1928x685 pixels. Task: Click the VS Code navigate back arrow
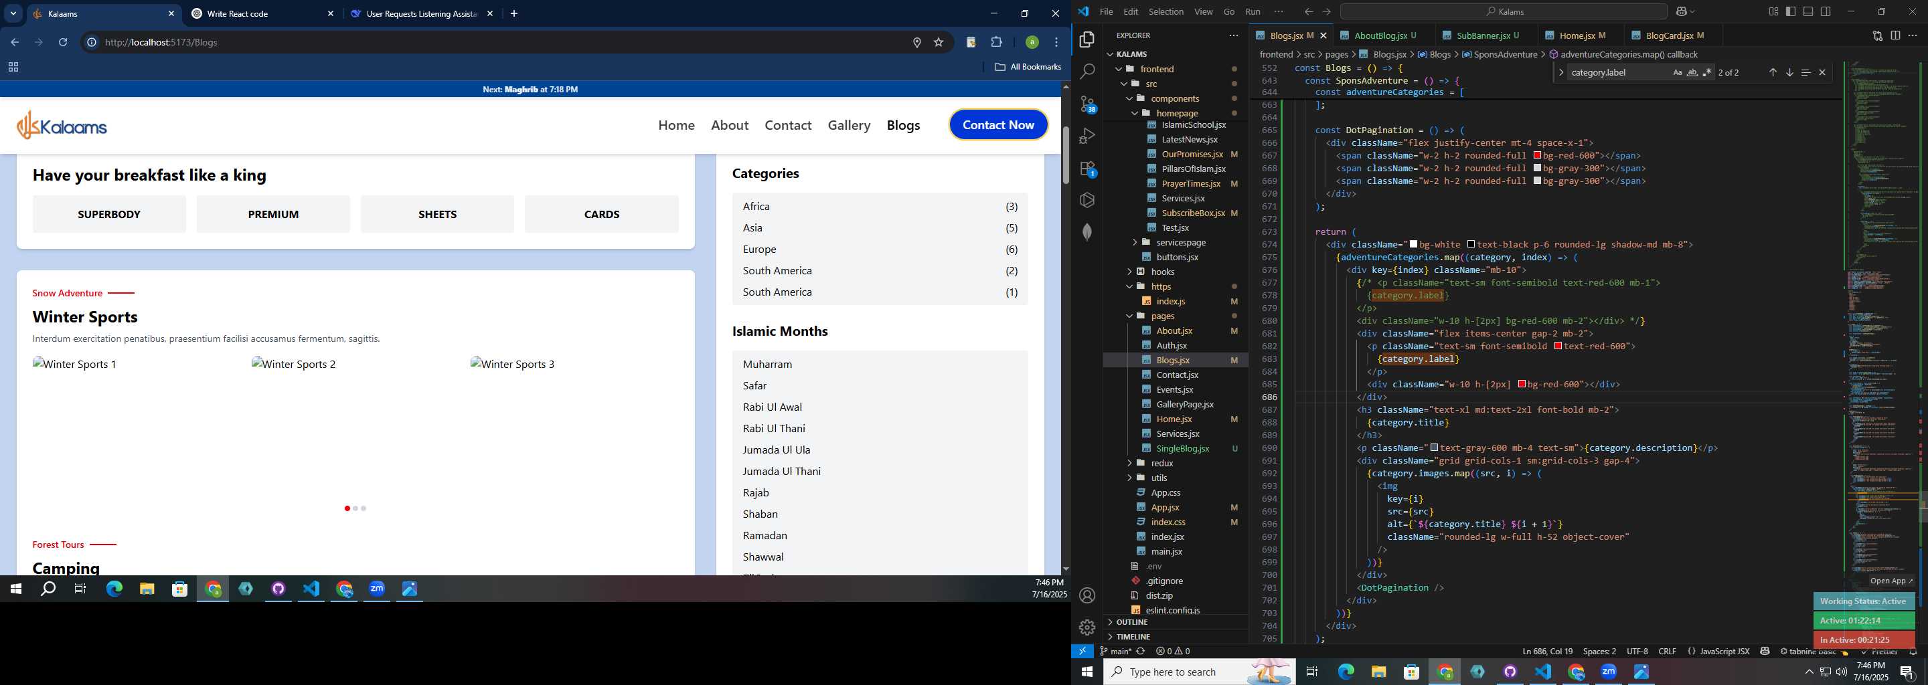pos(1308,11)
